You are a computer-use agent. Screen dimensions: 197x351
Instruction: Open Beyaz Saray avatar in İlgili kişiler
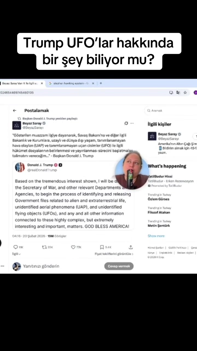152,136
